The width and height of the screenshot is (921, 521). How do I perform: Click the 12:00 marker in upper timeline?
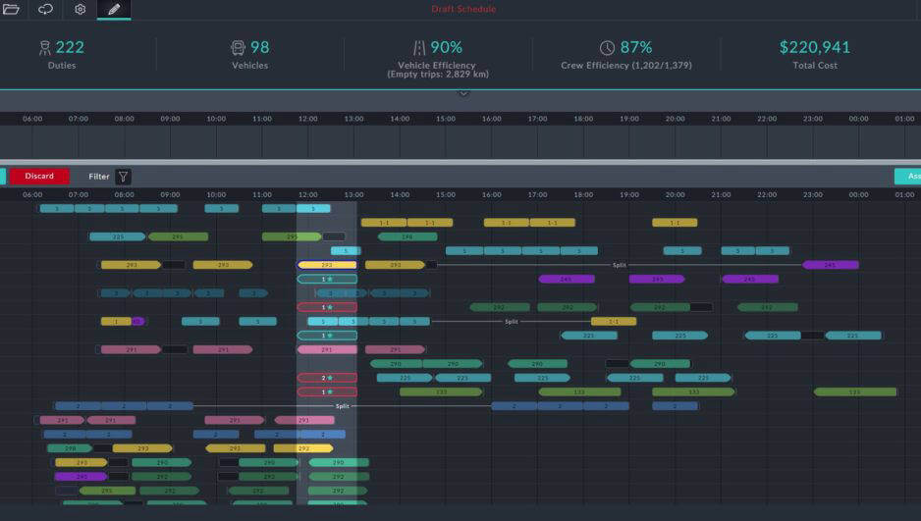[x=307, y=119]
